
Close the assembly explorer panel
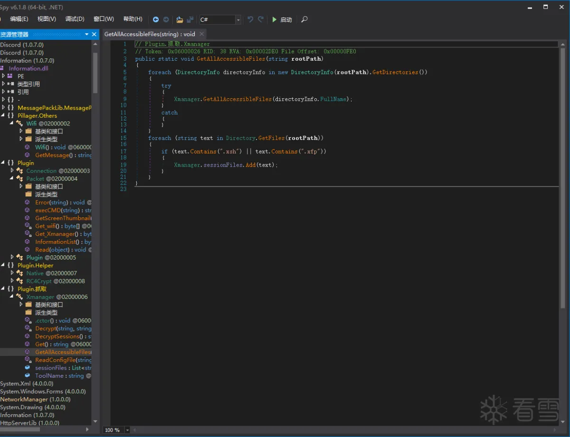pyautogui.click(x=94, y=34)
